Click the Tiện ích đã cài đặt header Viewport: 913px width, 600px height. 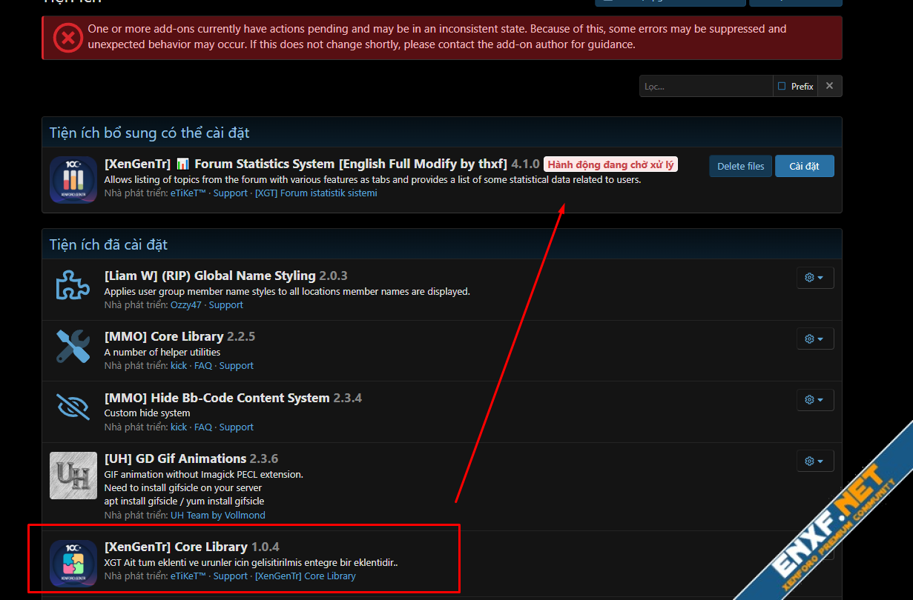(109, 245)
